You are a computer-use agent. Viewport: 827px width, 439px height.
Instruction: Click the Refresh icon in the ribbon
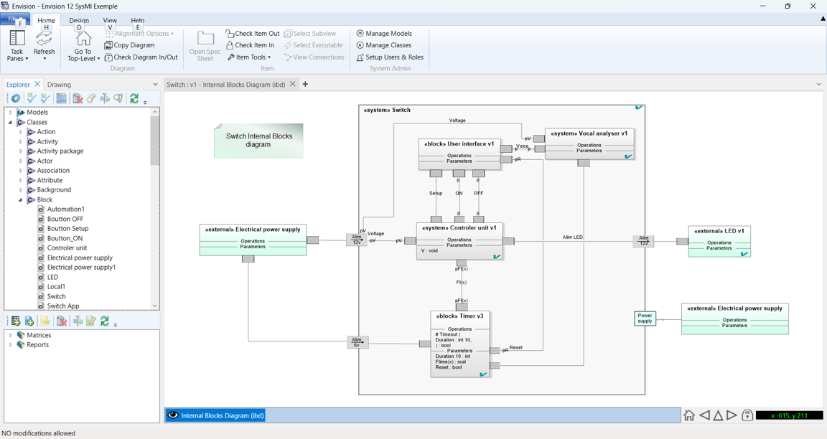point(44,39)
